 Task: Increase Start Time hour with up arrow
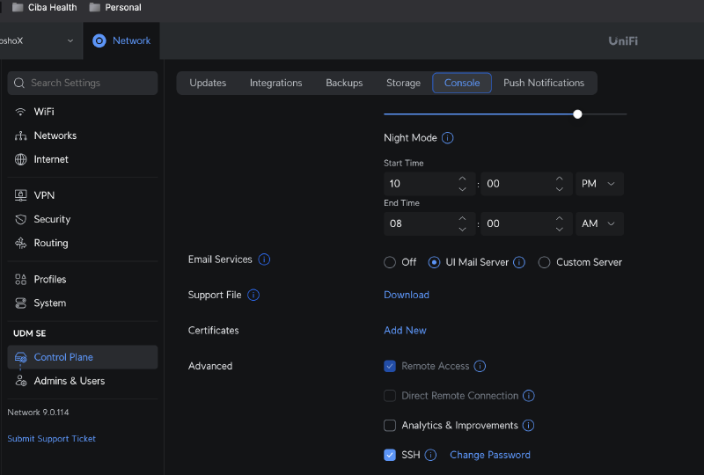(462, 179)
